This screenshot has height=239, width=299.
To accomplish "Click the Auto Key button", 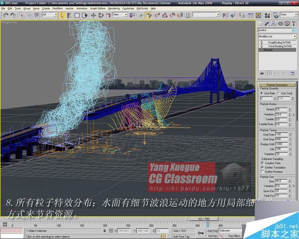I will click(x=212, y=231).
